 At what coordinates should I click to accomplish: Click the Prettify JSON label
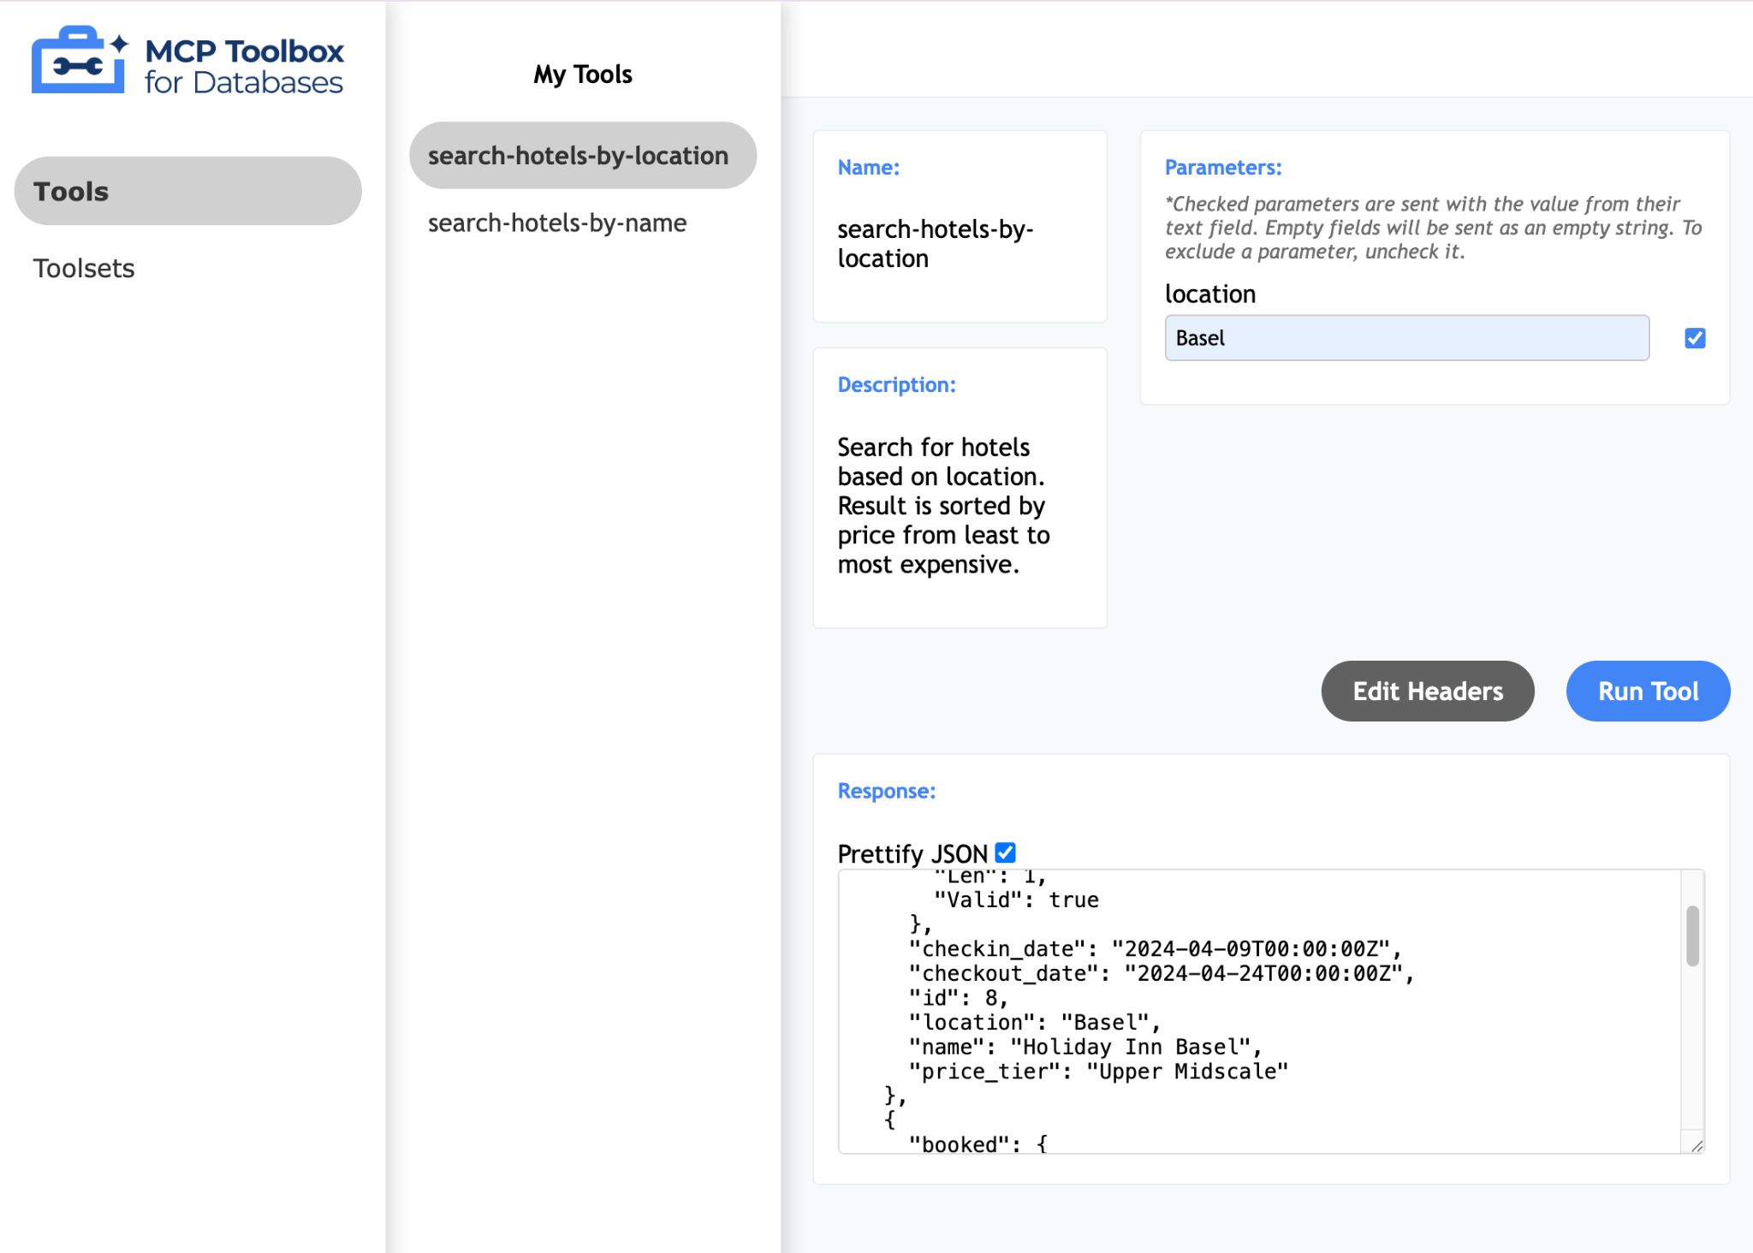912,853
